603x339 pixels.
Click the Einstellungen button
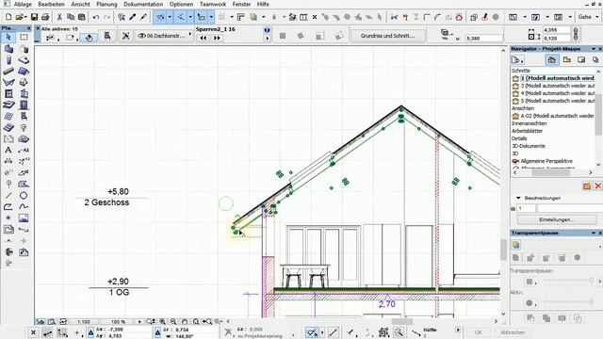[557, 219]
